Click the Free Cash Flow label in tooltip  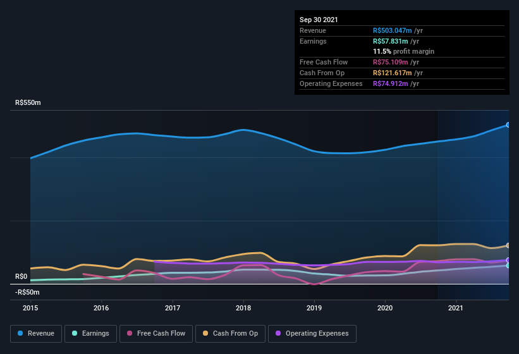click(324, 62)
